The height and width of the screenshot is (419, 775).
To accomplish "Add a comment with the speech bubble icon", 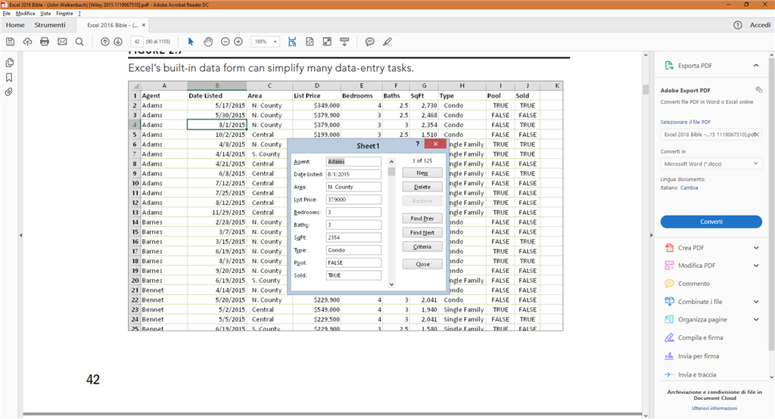I will point(369,42).
